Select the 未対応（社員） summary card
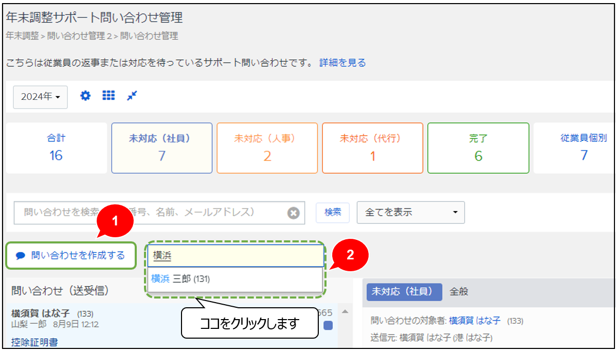Viewport: 616px width, 351px height. pos(161,148)
